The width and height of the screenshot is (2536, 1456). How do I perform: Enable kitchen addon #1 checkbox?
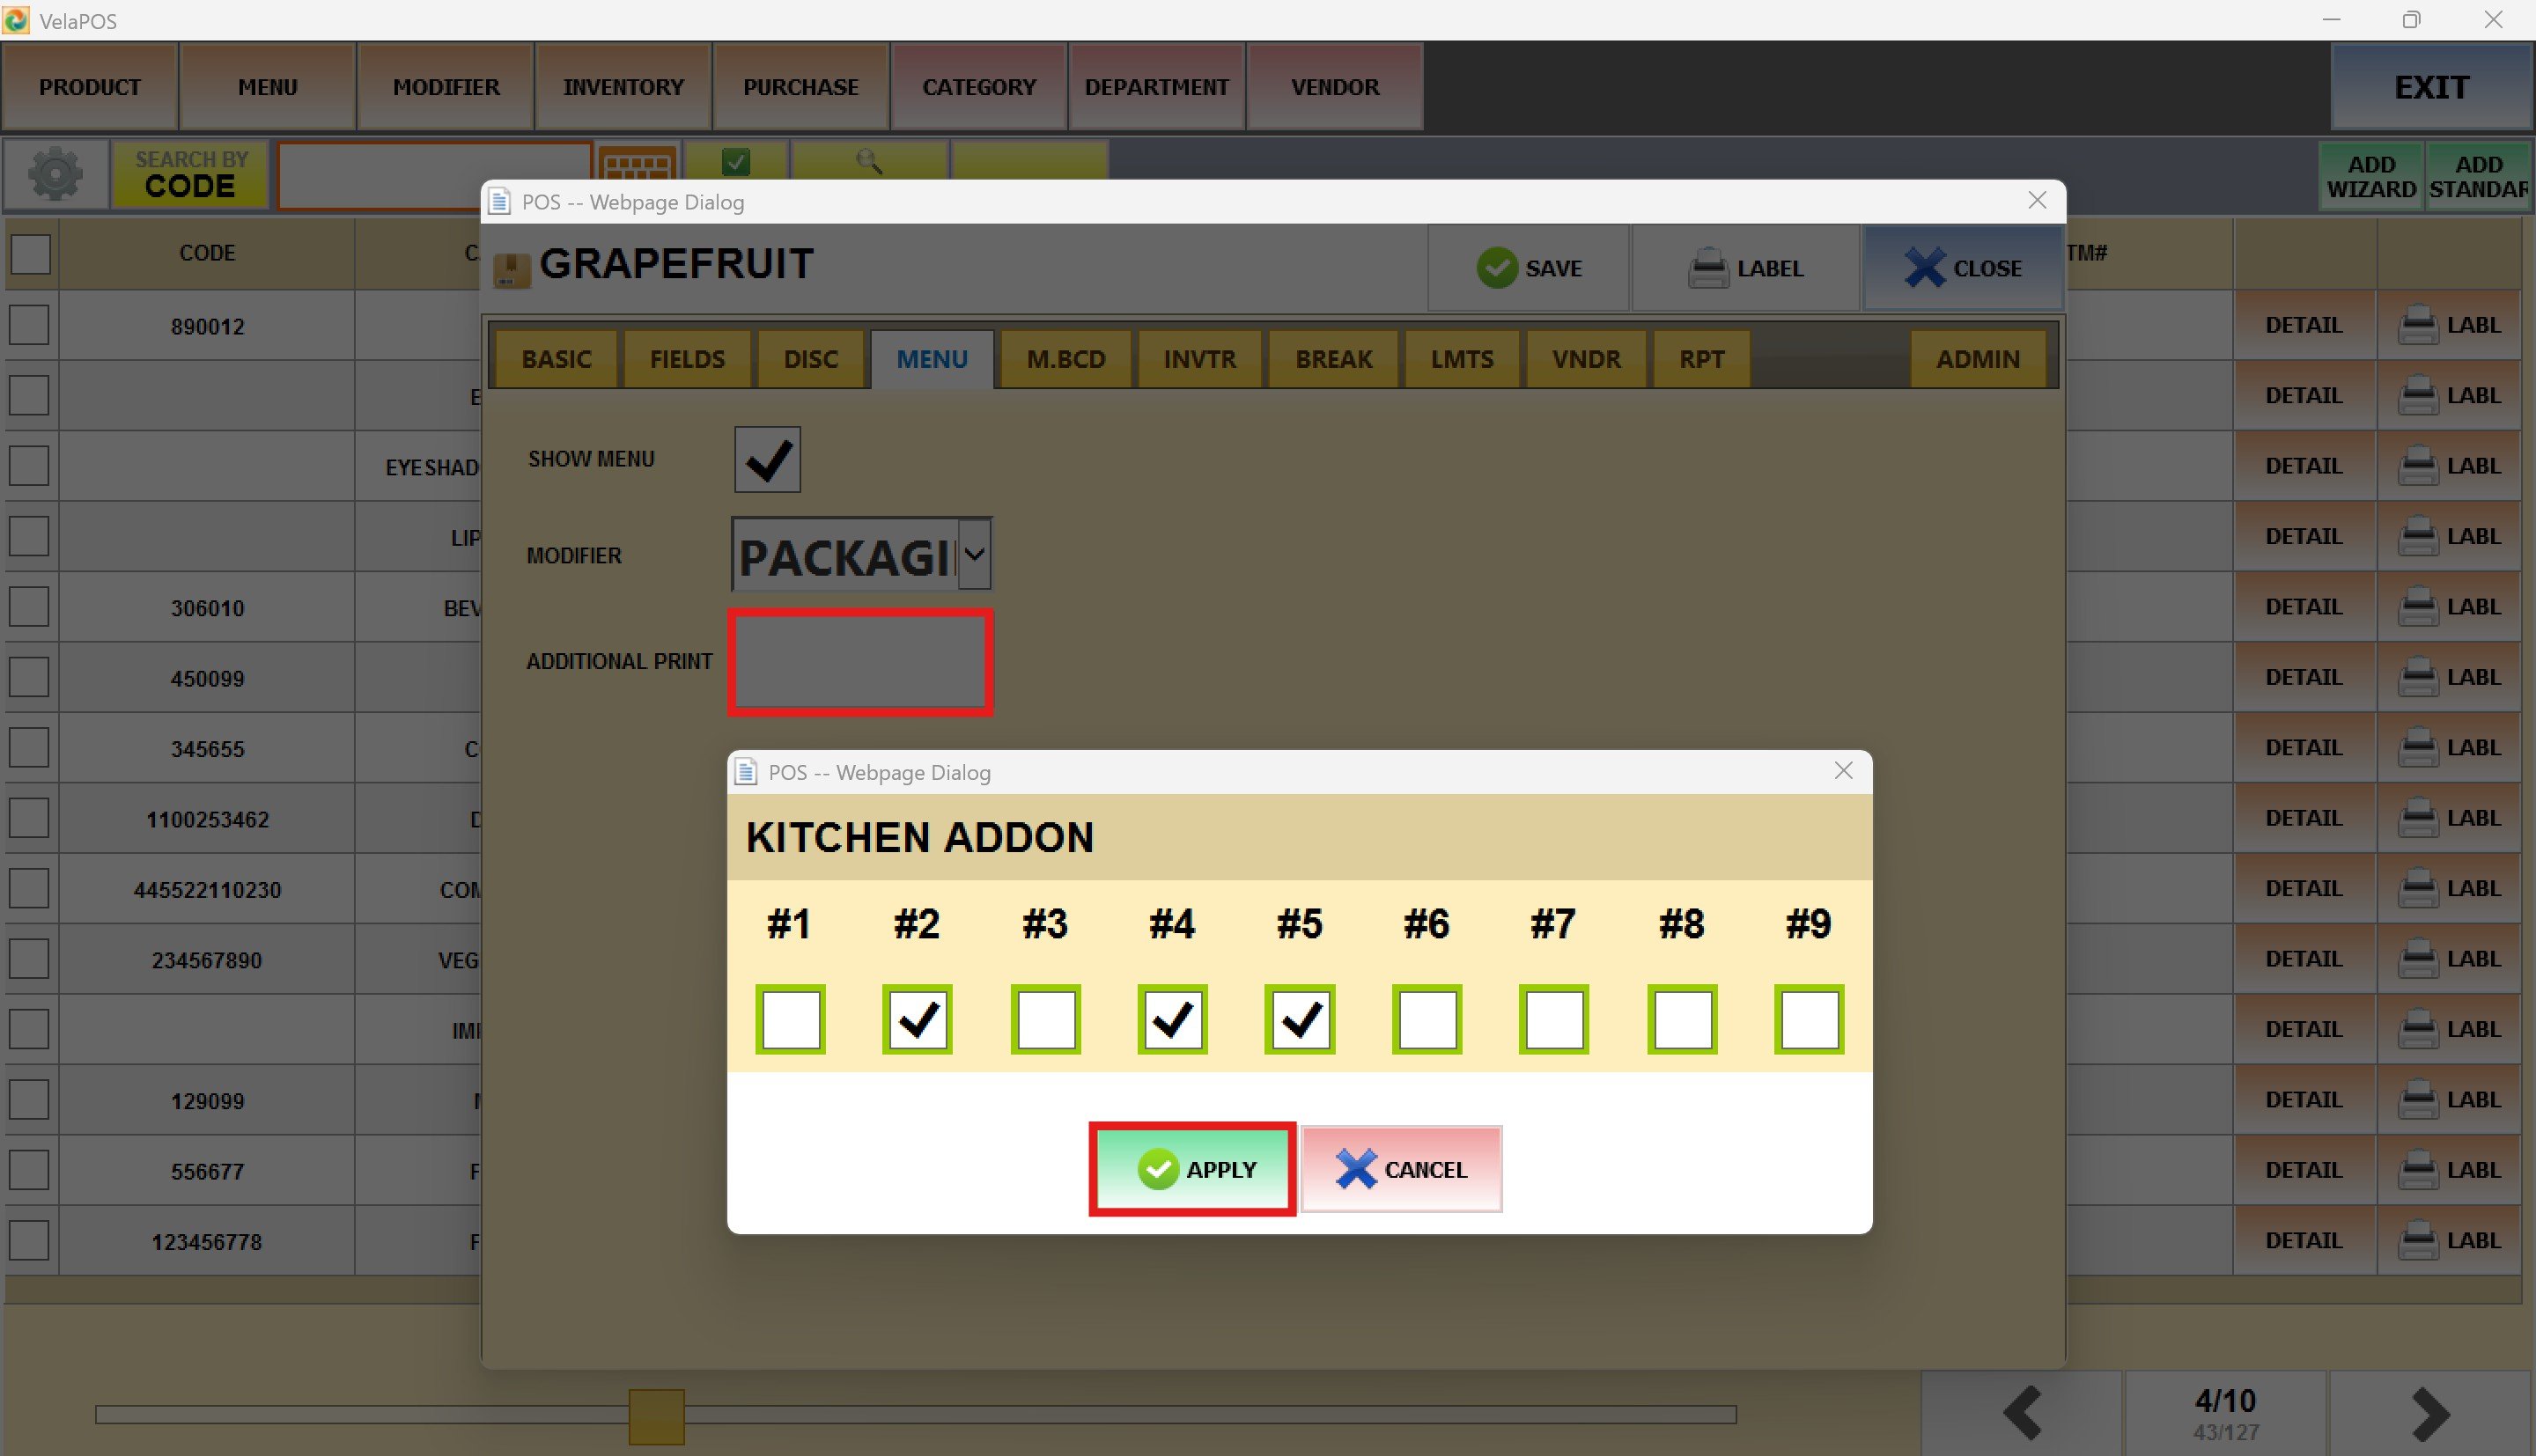click(x=790, y=1019)
